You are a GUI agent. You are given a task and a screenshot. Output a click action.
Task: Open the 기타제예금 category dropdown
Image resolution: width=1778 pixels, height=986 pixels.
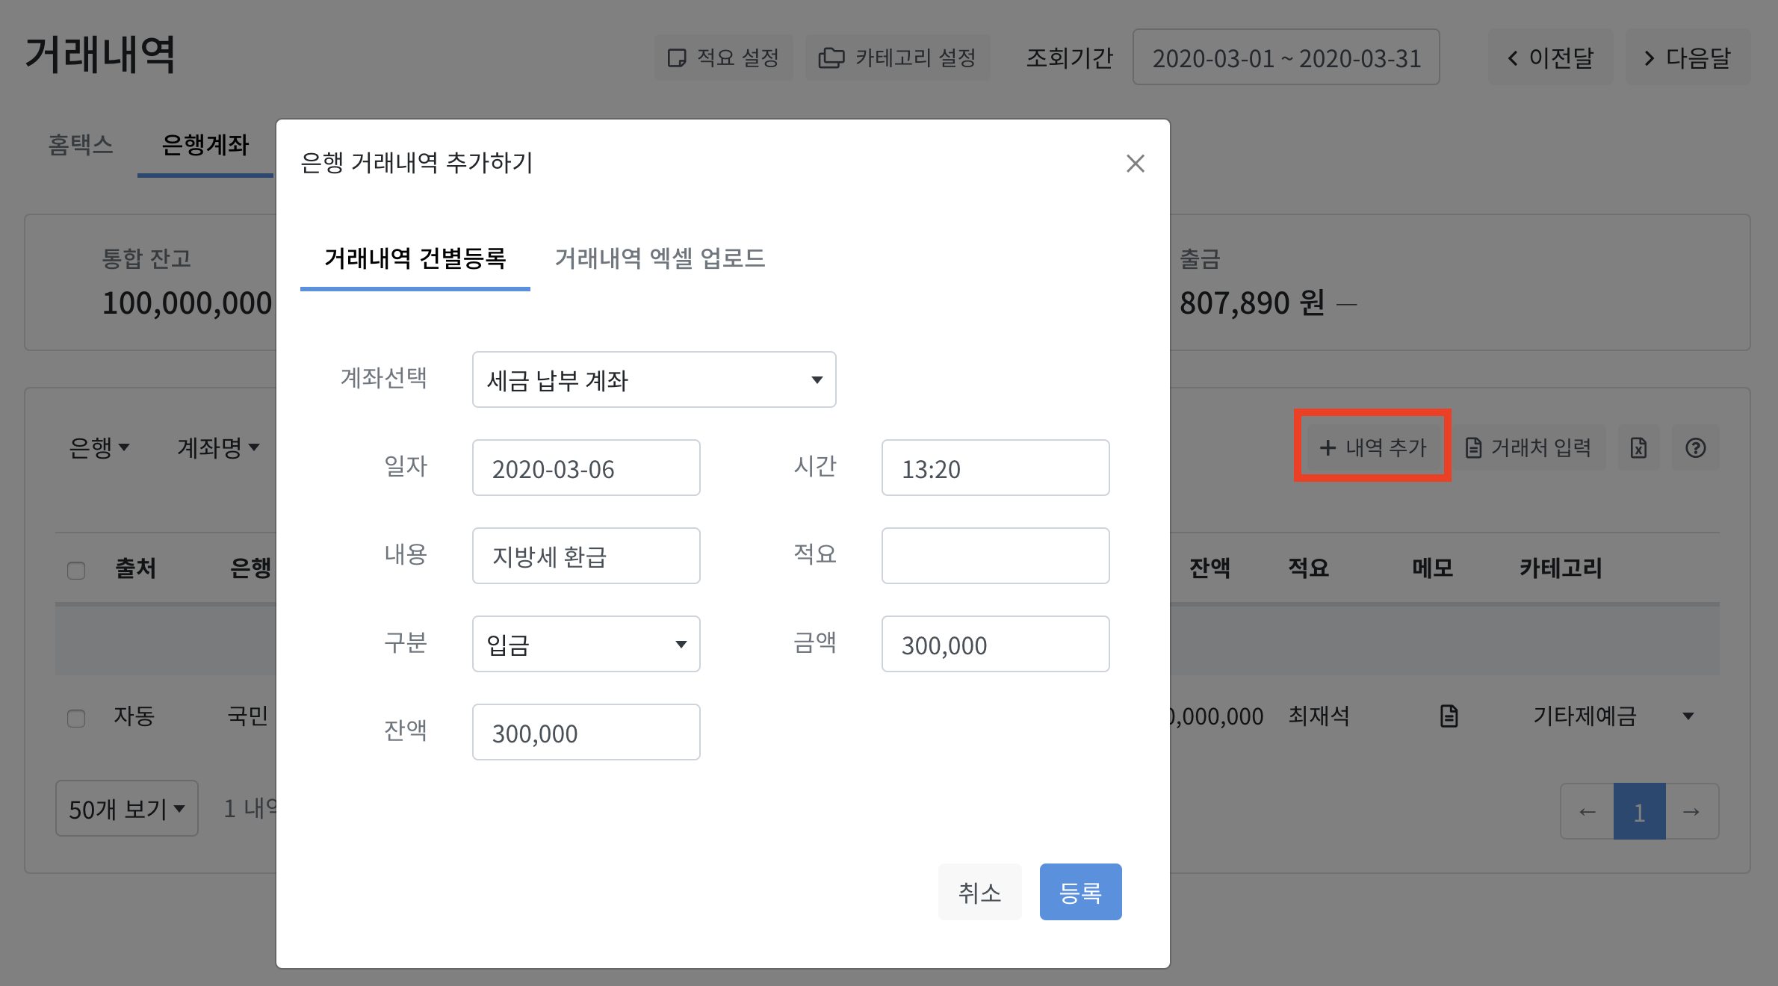click(x=1612, y=716)
